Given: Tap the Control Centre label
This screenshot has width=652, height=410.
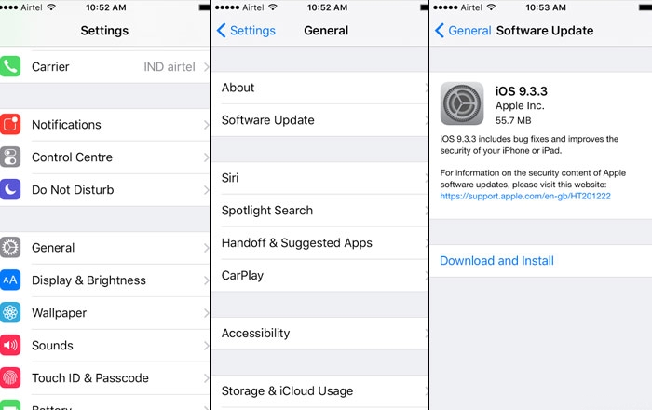Looking at the screenshot, I should tap(72, 157).
